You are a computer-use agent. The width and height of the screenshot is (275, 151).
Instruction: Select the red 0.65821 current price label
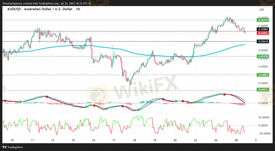pyautogui.click(x=263, y=33)
